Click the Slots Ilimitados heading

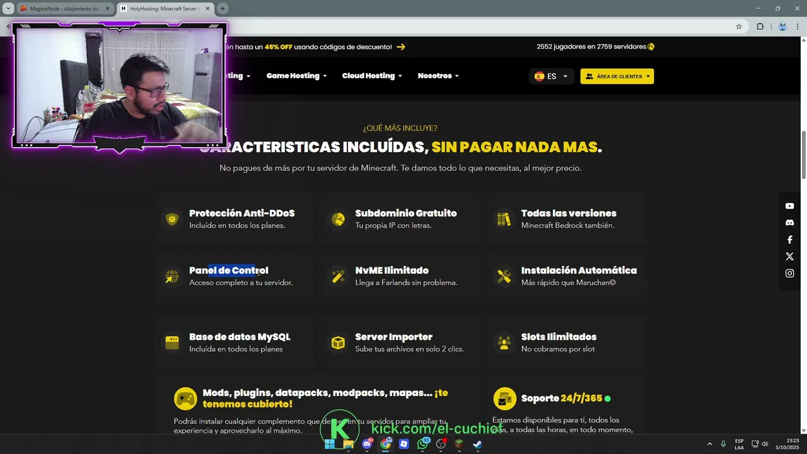click(x=559, y=337)
